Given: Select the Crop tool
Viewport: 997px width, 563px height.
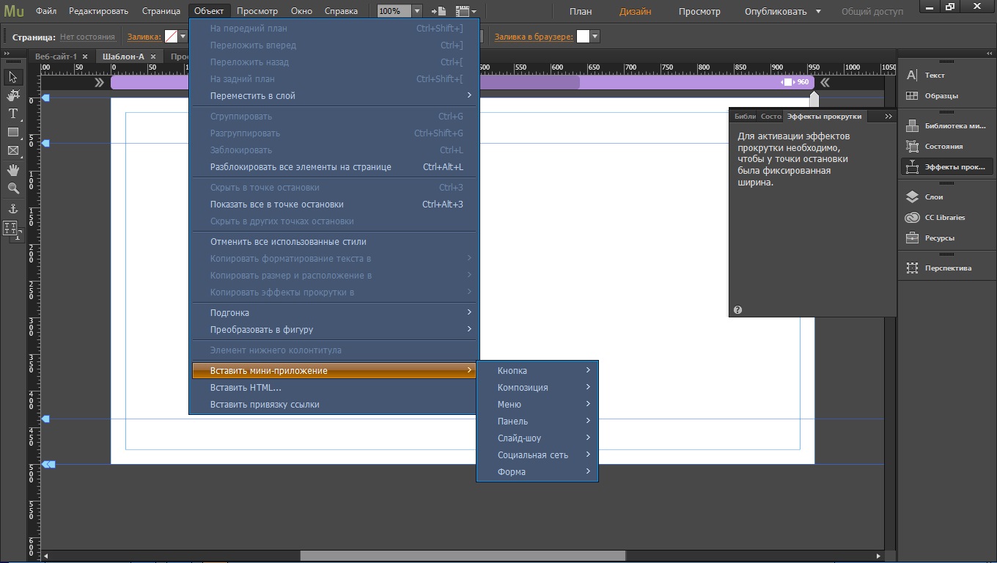Looking at the screenshot, I should 13,95.
